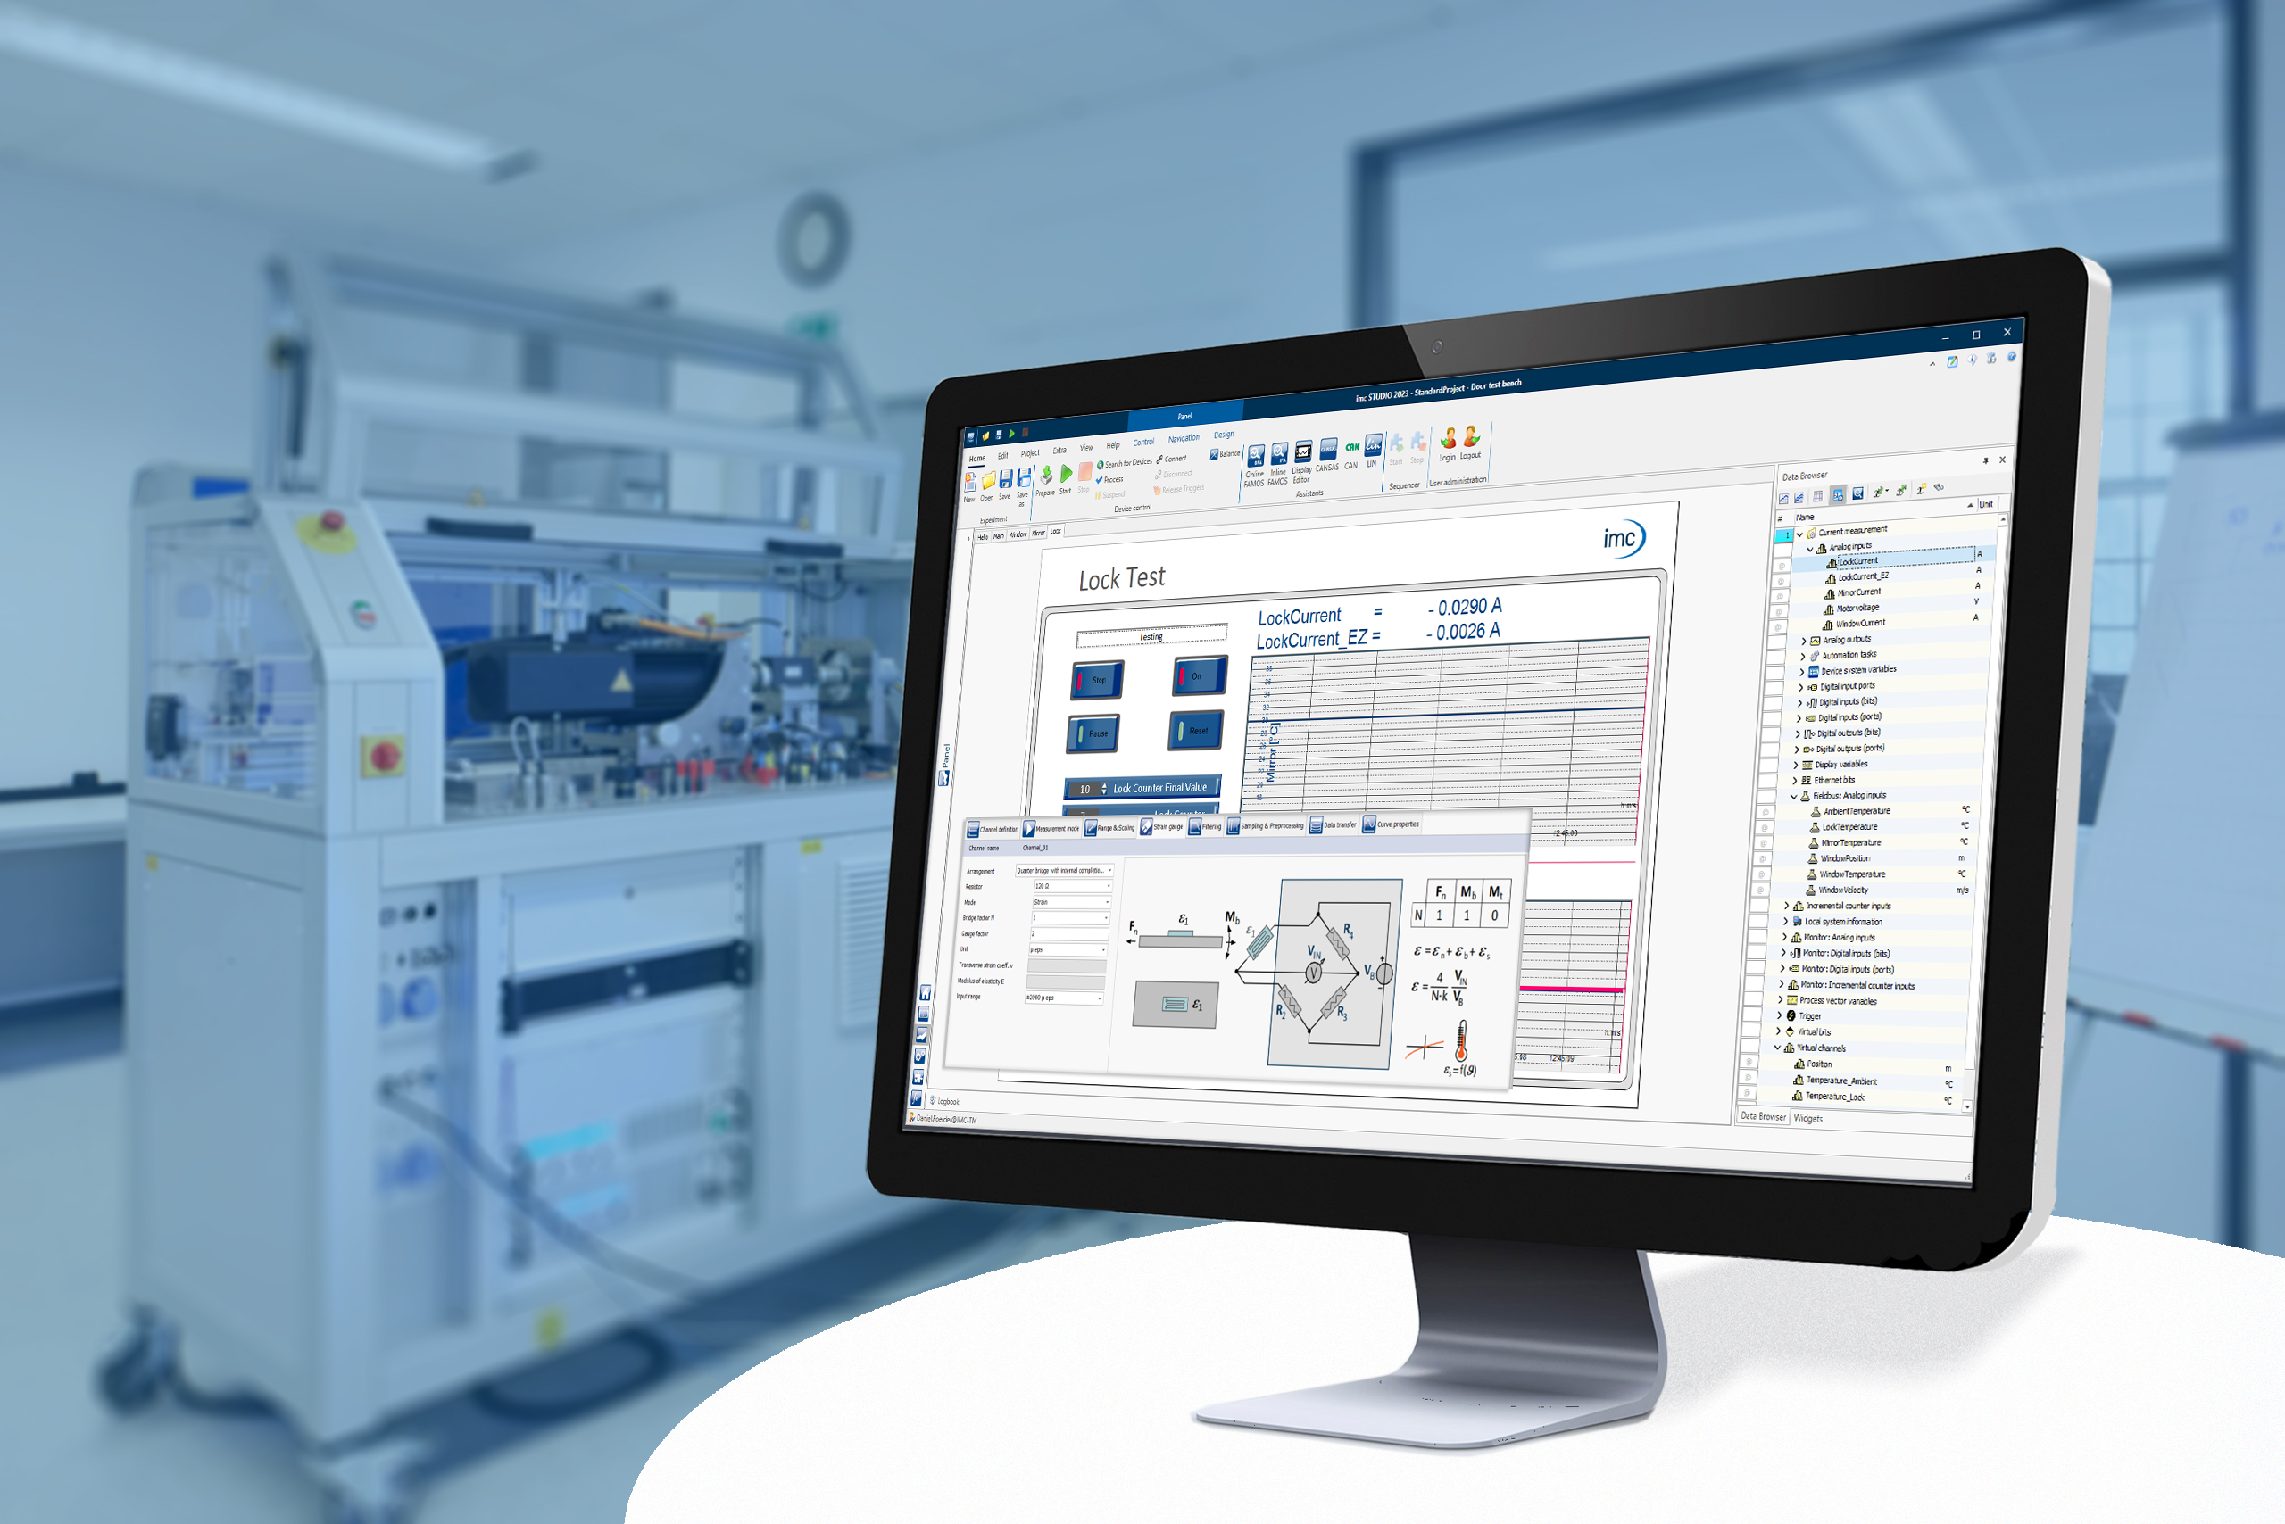Screen dimensions: 2285x1524
Task: Click the Prepare device icon
Action: click(1046, 477)
